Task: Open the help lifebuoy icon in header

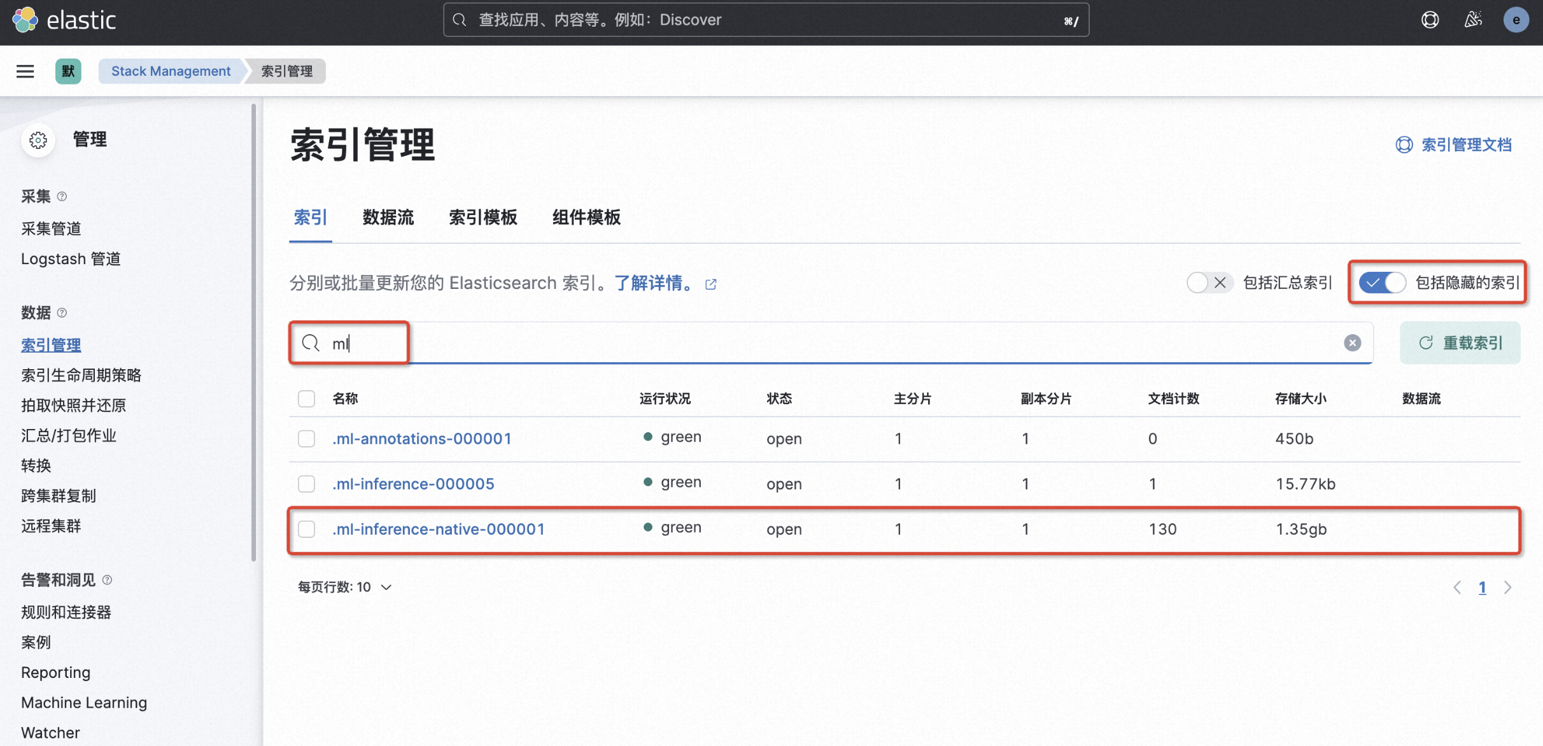Action: [1430, 20]
